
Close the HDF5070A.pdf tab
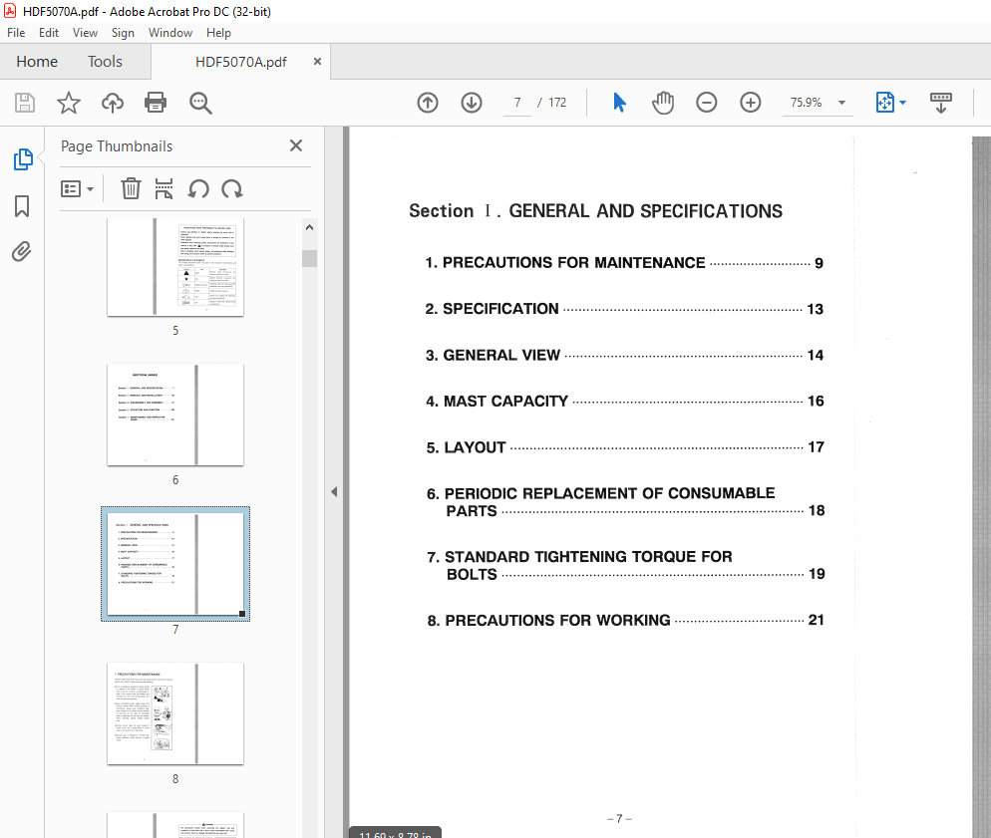coord(317,61)
